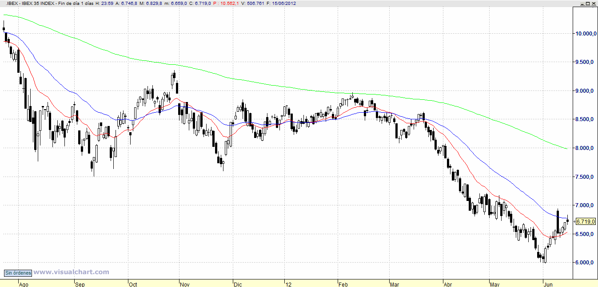Click the 'Nov' month label on time axis
Viewport: 598px width, 287px height.
185,284
